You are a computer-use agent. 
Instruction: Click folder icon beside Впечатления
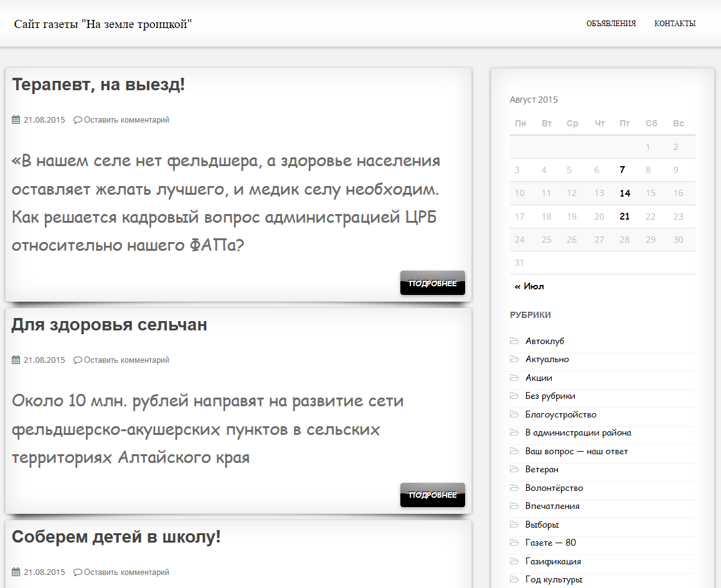coord(514,506)
